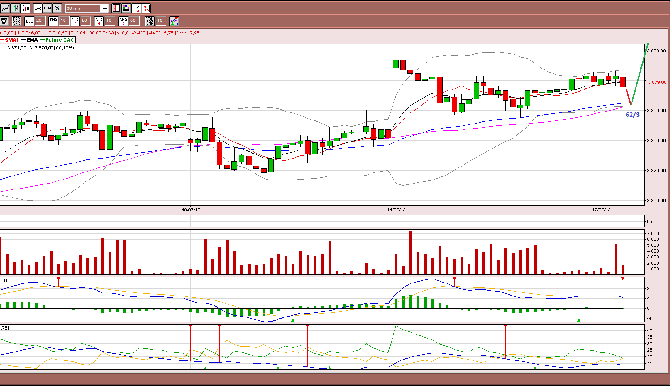Open the 30 min timeframe dropdown
670x386 pixels.
pos(87,8)
